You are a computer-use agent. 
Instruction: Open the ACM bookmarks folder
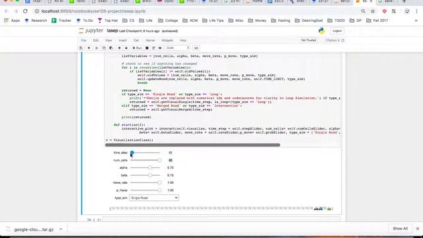[x=190, y=20]
